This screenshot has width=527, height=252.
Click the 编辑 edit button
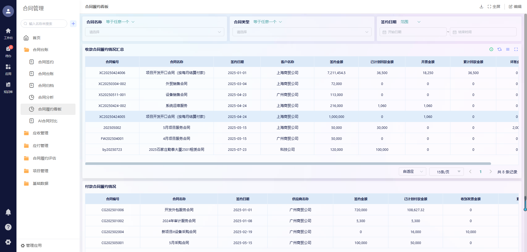click(x=515, y=7)
